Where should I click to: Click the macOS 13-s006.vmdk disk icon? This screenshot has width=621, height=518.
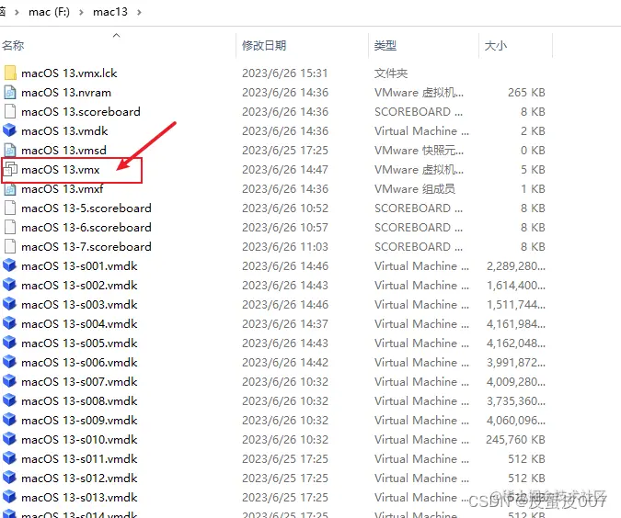coord(9,362)
